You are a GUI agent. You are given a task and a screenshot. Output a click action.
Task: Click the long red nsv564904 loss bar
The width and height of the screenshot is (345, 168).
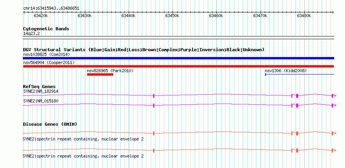coord(178,66)
